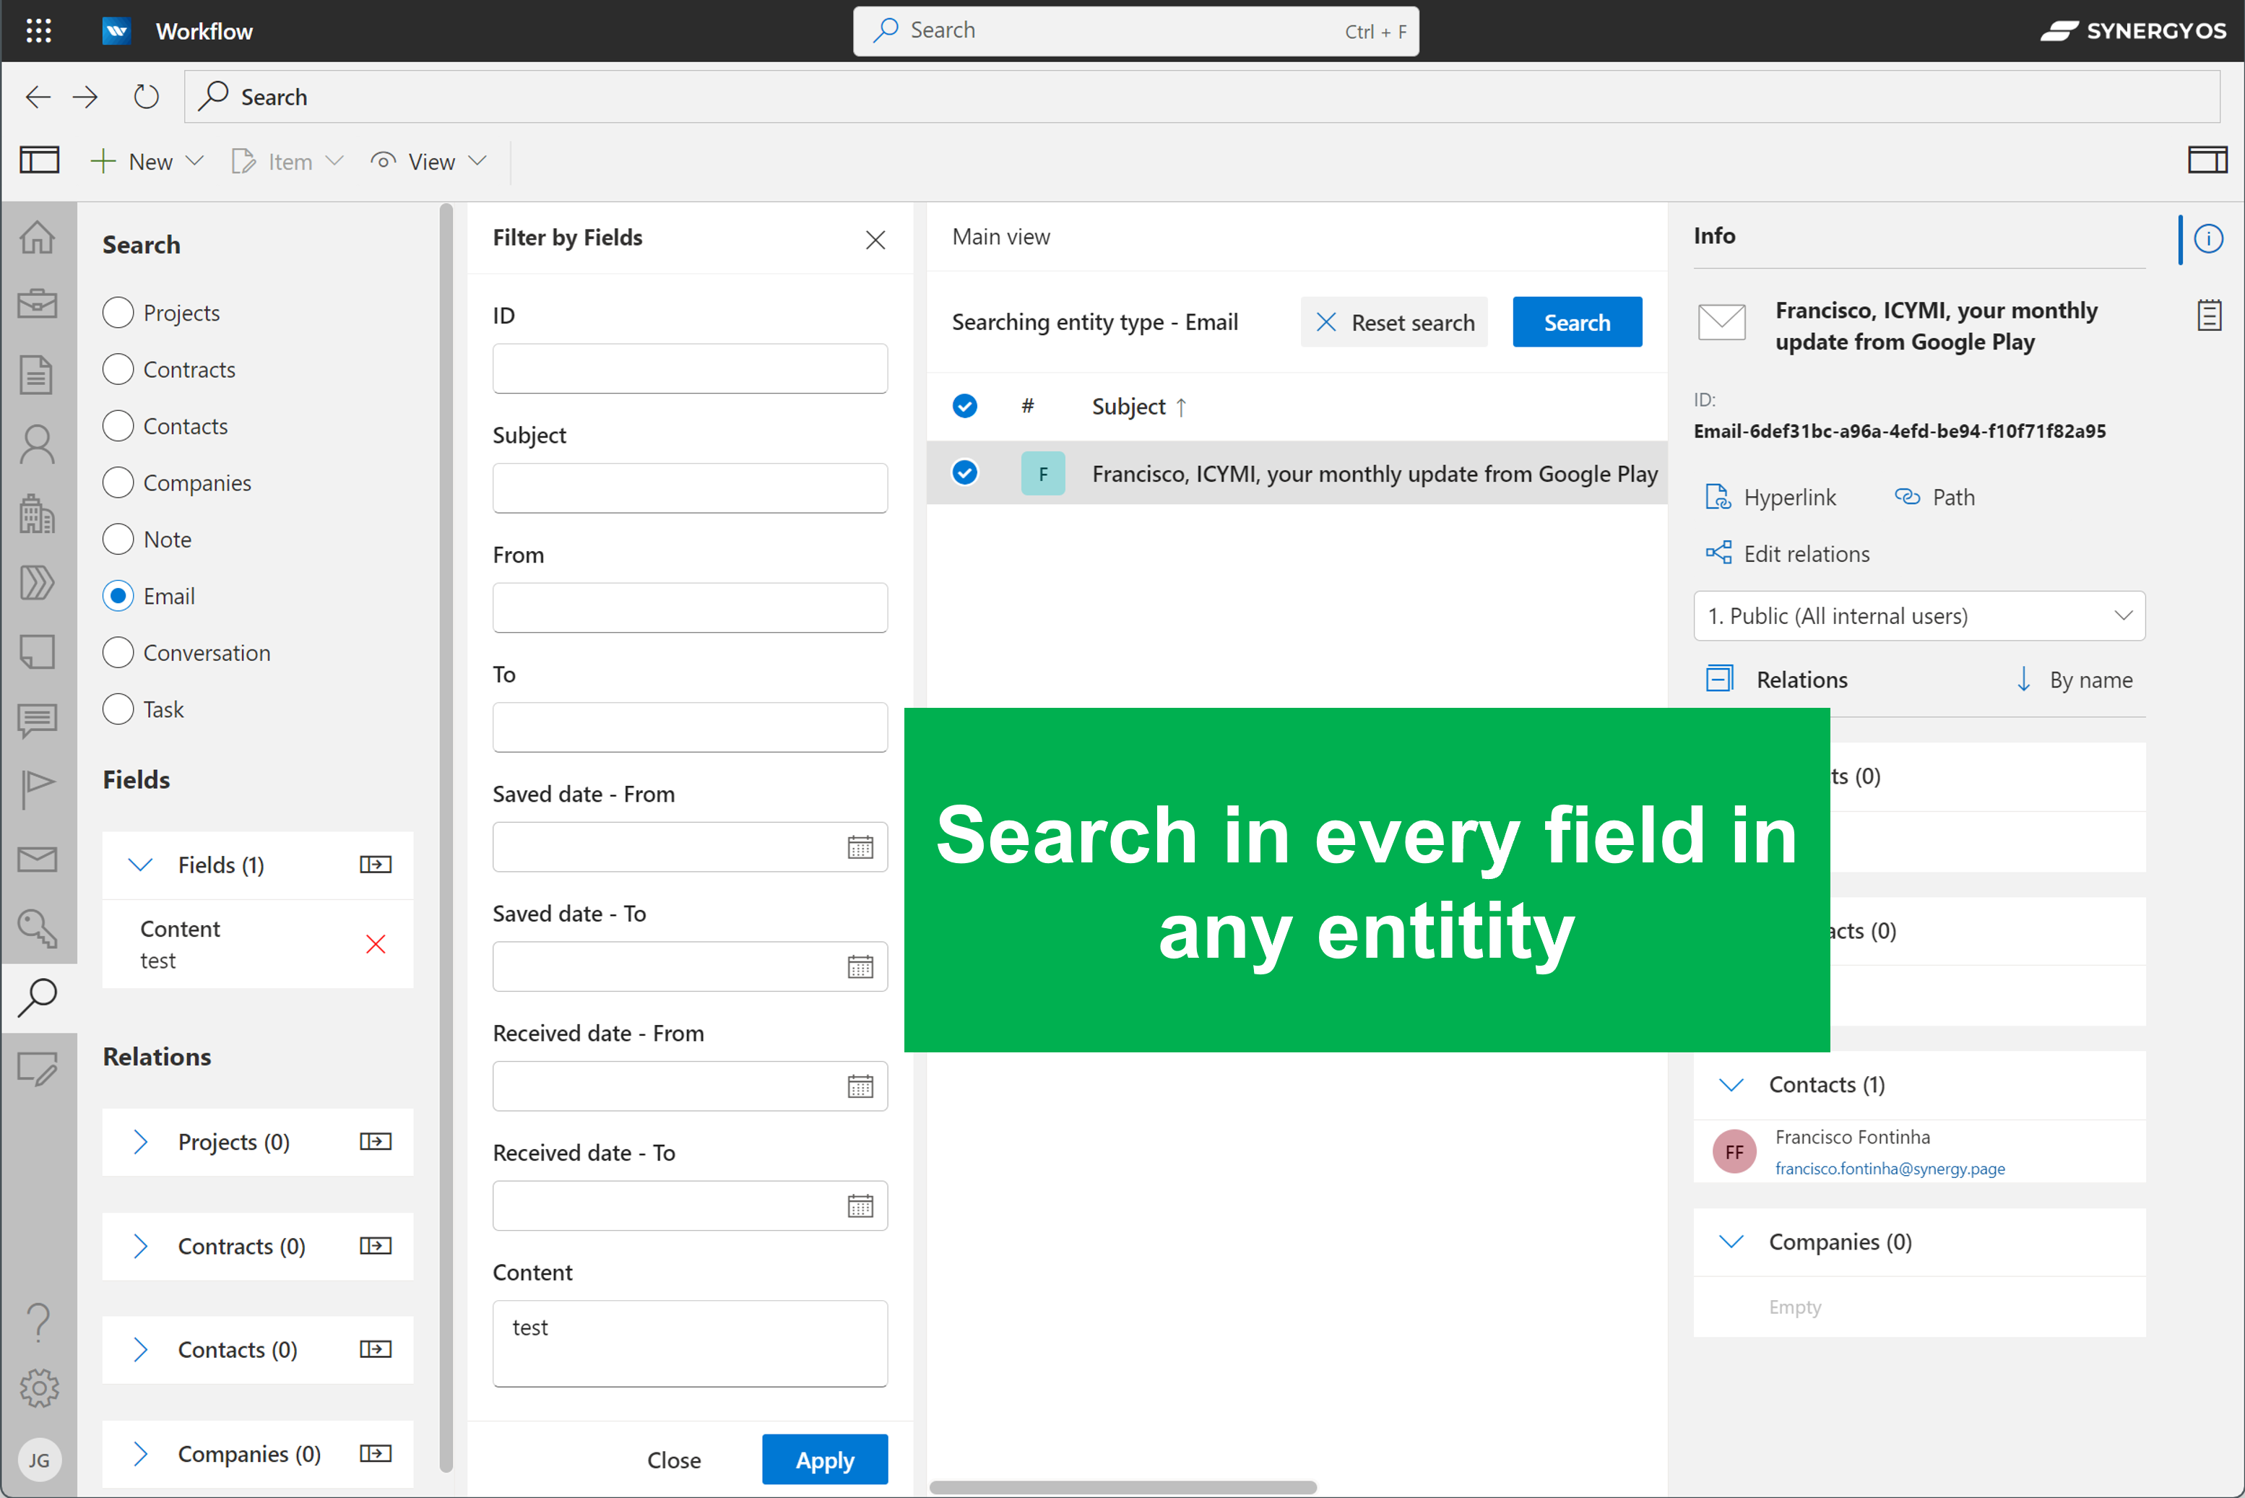
Task: Open the Path action
Action: coord(1934,497)
